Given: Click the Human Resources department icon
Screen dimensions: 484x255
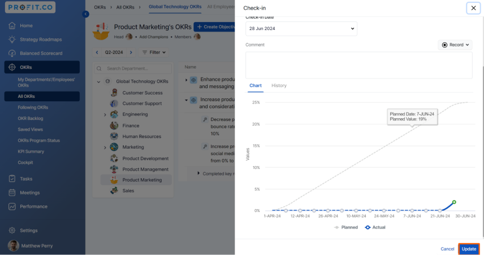Looking at the screenshot, I should pyautogui.click(x=114, y=136).
